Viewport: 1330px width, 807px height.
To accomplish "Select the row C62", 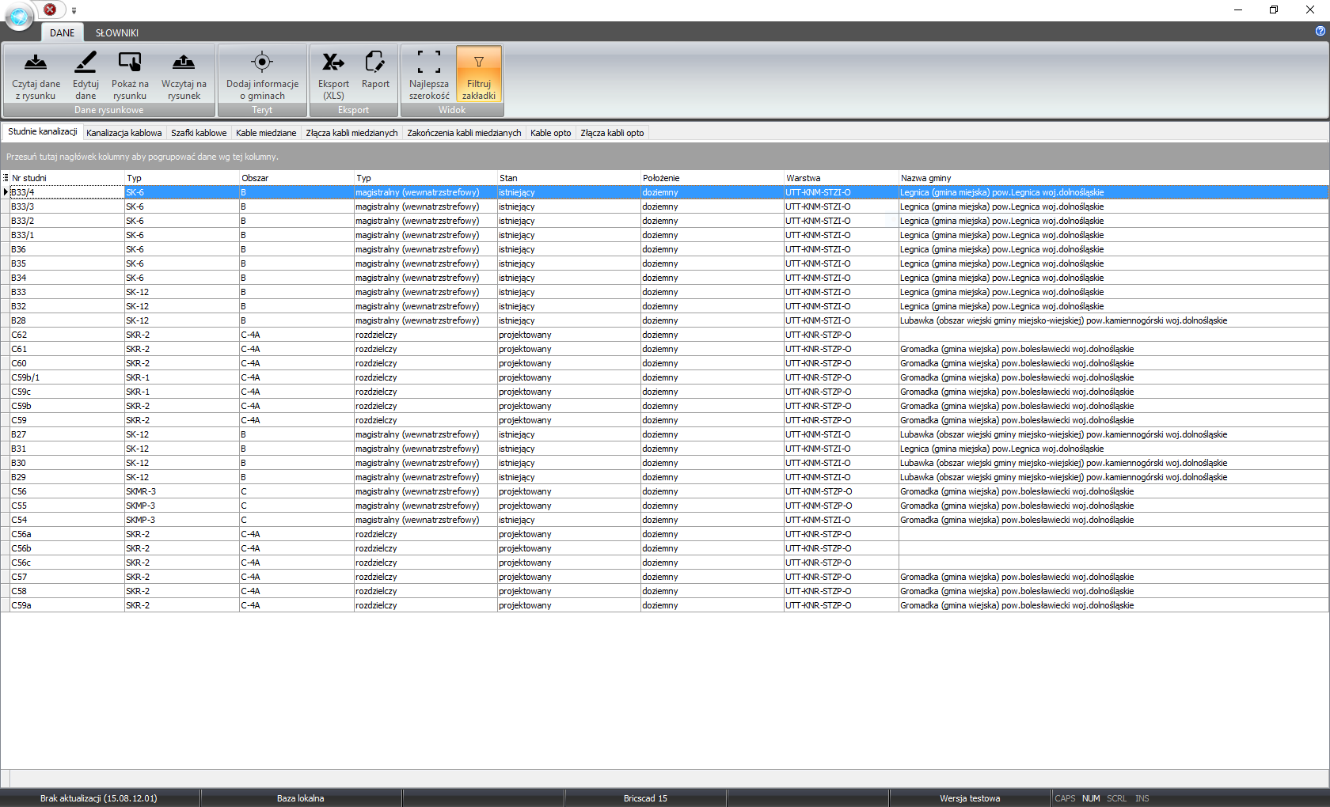I will pyautogui.click(x=665, y=335).
